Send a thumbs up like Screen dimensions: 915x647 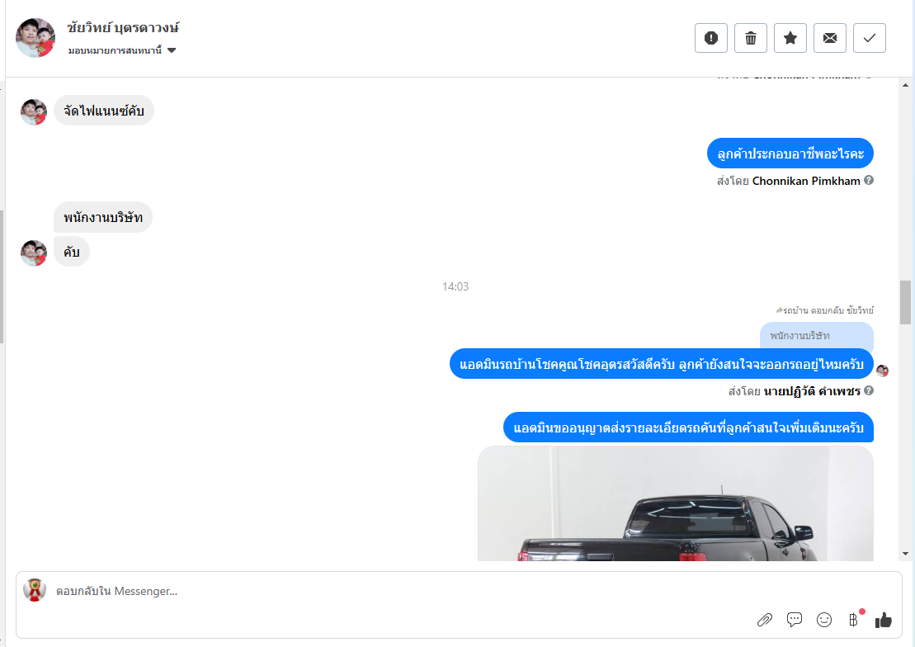click(x=884, y=620)
